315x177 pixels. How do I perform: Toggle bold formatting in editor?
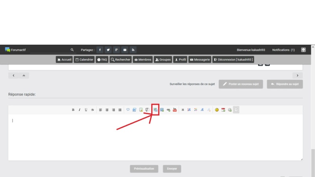point(73,110)
